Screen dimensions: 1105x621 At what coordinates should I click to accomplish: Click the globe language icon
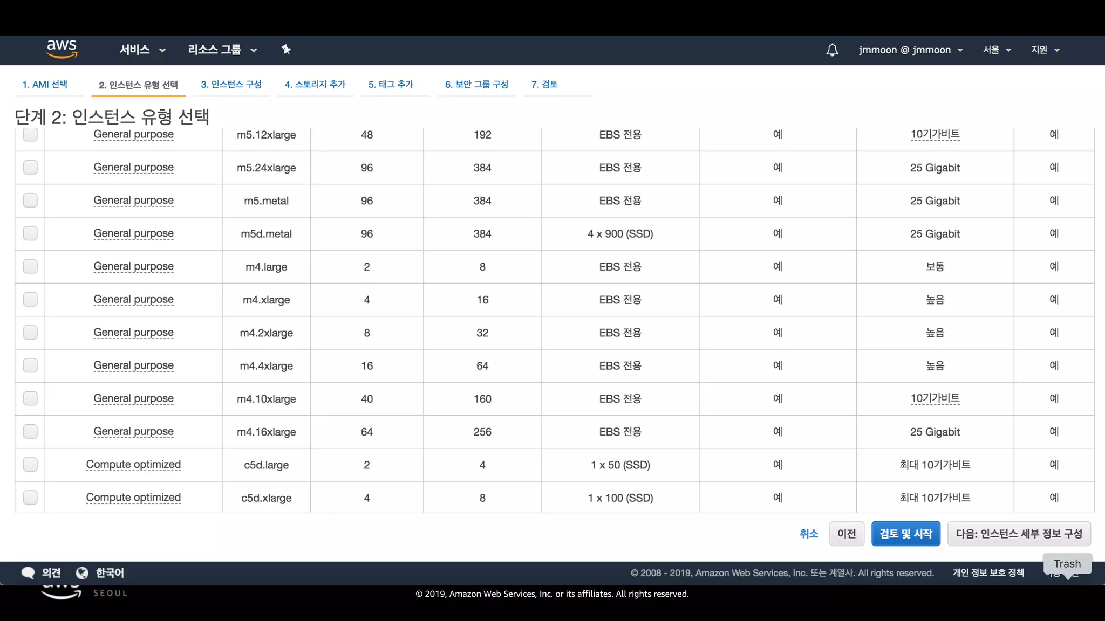[x=82, y=573]
